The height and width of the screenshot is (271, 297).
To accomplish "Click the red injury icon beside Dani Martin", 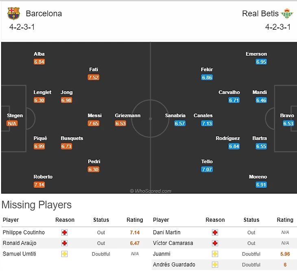I will 215,232.
